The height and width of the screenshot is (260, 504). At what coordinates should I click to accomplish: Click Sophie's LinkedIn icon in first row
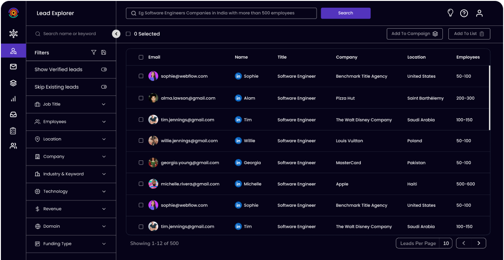(238, 76)
